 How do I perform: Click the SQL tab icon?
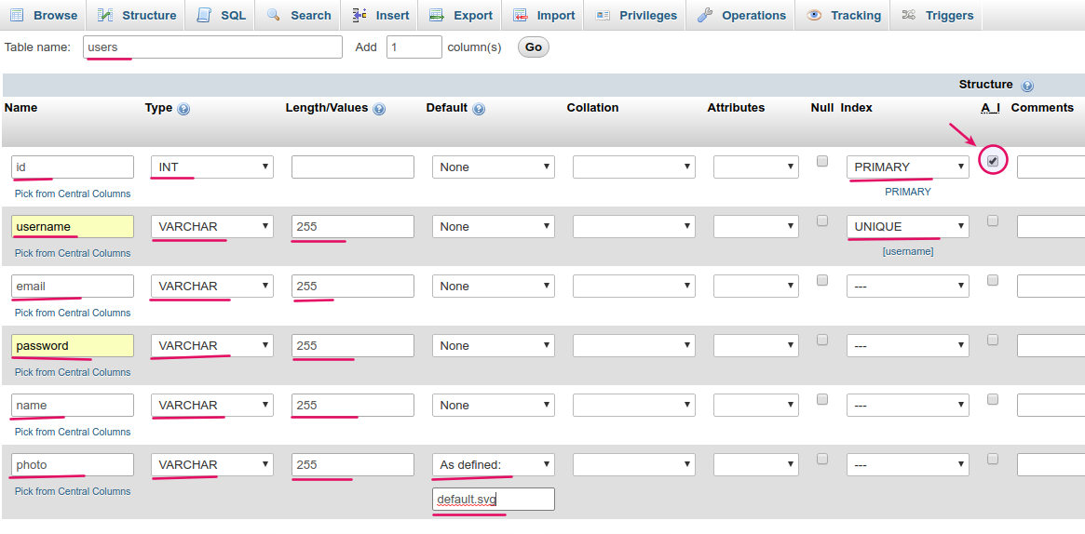tap(203, 15)
